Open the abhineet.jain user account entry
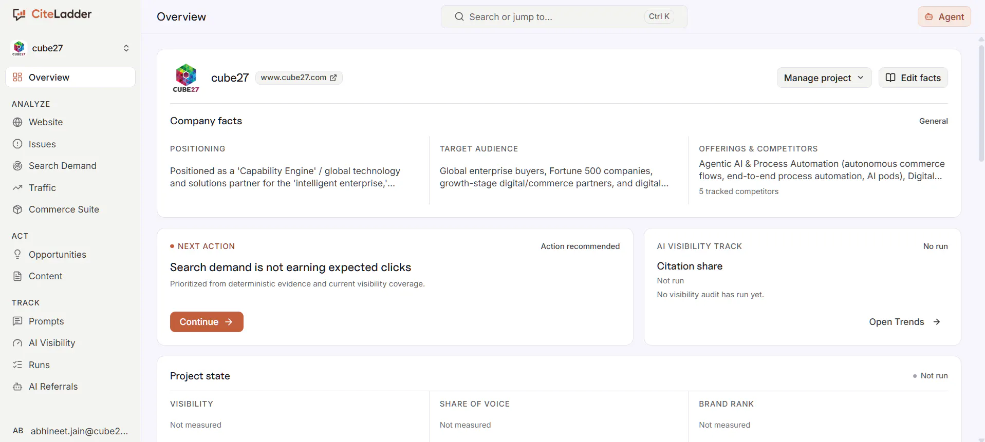This screenshot has width=985, height=442. (70, 431)
